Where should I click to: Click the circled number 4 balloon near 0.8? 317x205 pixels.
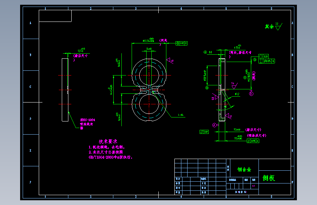coord(205,52)
